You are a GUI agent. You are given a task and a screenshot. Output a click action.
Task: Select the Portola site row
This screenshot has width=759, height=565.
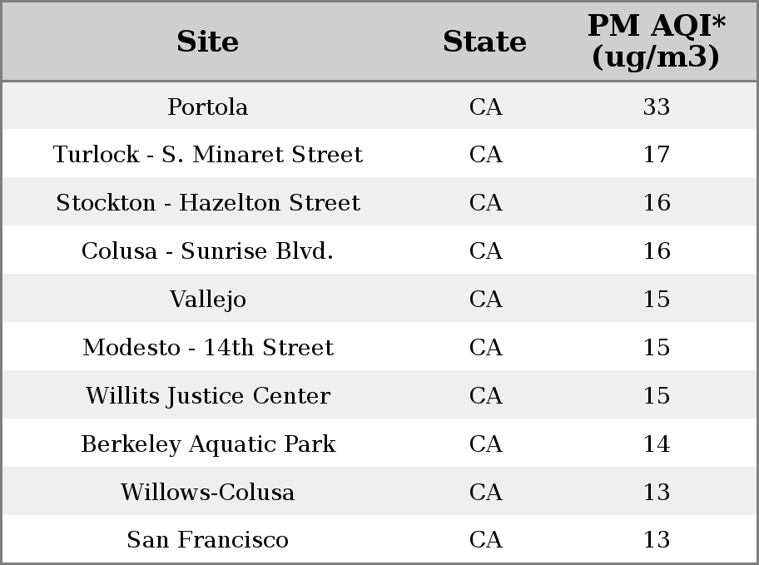[379, 106]
